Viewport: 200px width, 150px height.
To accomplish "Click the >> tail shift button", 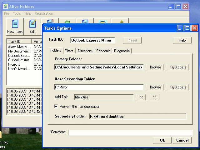I will pyautogui.click(x=154, y=97).
